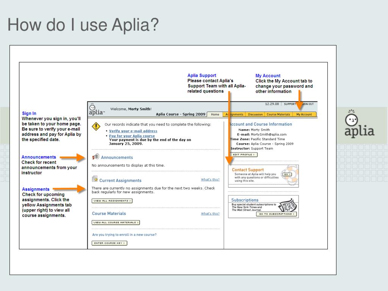
Task: Click the Course Materials section heading
Action: coord(109,213)
